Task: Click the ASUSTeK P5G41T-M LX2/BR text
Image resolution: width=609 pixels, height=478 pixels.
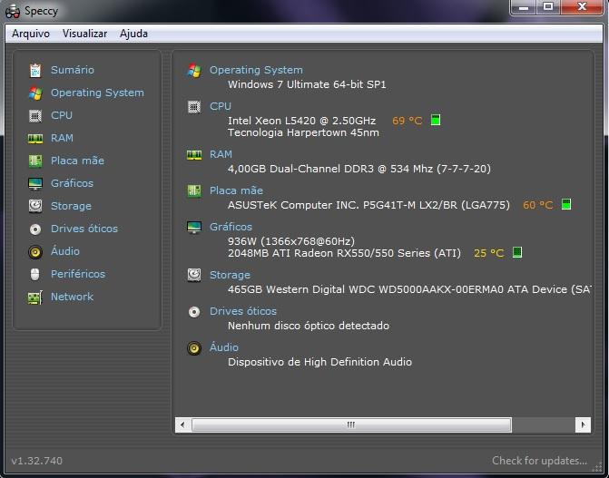Action: click(368, 205)
